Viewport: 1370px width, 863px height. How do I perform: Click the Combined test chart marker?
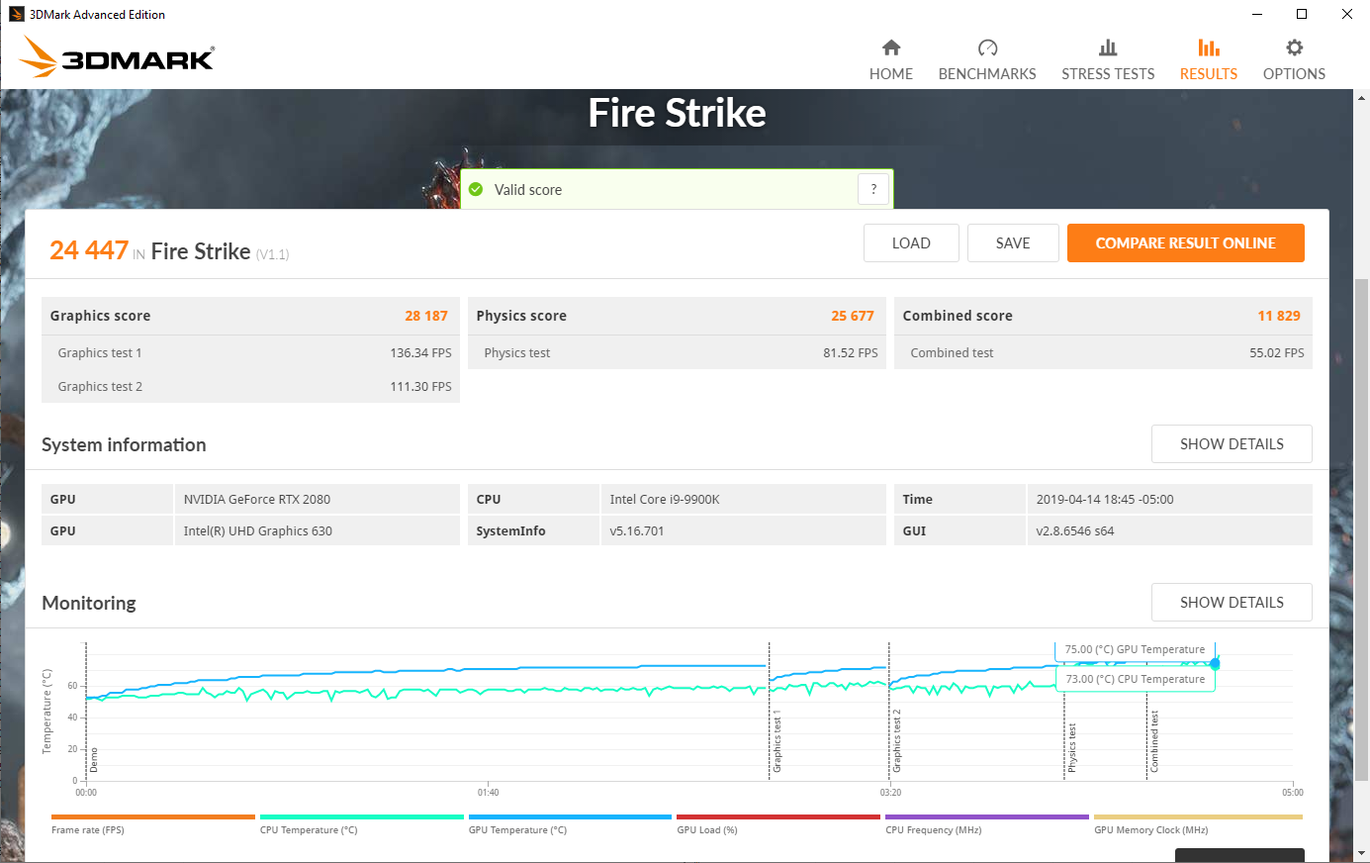(1154, 742)
